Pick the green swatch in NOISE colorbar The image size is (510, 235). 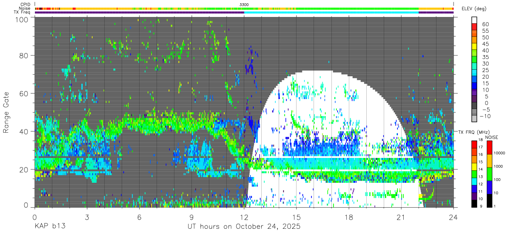[x=489, y=174]
